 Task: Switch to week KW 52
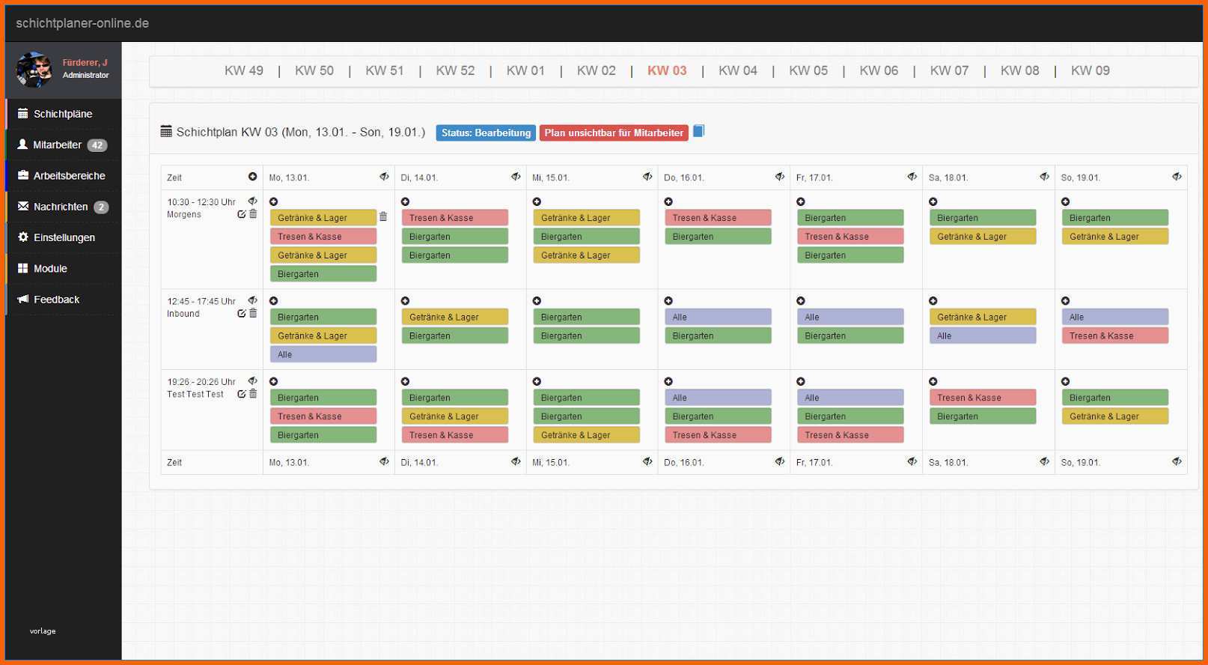click(x=455, y=70)
